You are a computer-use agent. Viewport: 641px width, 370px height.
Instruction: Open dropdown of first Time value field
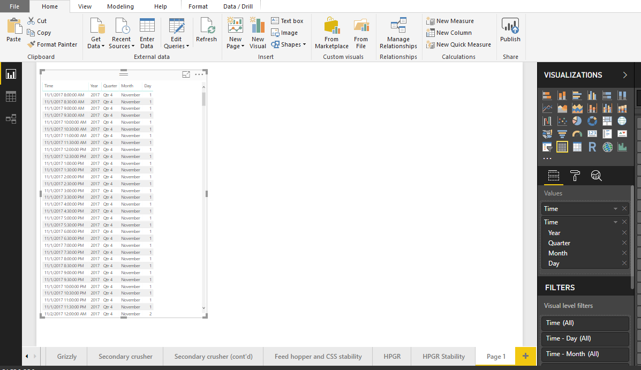click(615, 209)
